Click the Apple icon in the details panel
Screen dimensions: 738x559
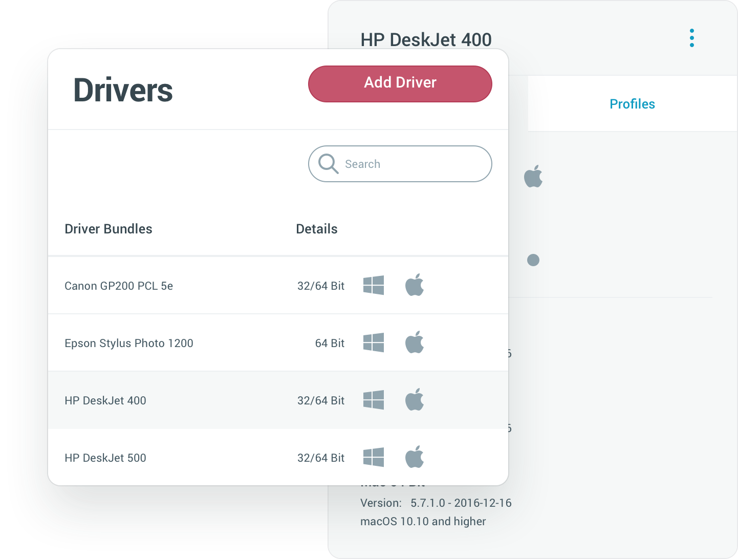pyautogui.click(x=533, y=176)
